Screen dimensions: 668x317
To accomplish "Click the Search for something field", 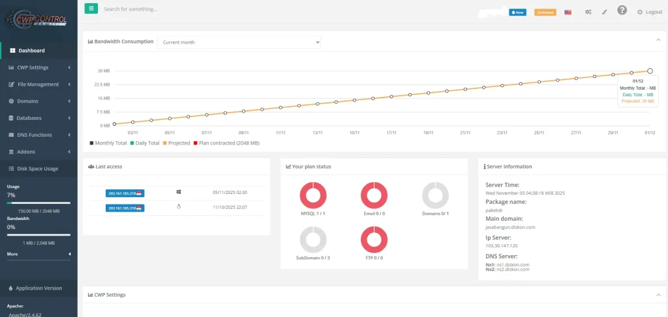I will pos(196,9).
